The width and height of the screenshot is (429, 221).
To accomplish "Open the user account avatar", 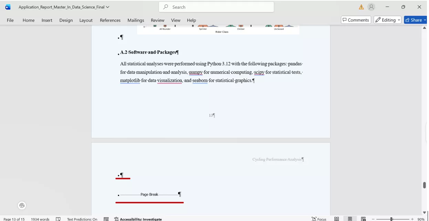I will coord(371,7).
